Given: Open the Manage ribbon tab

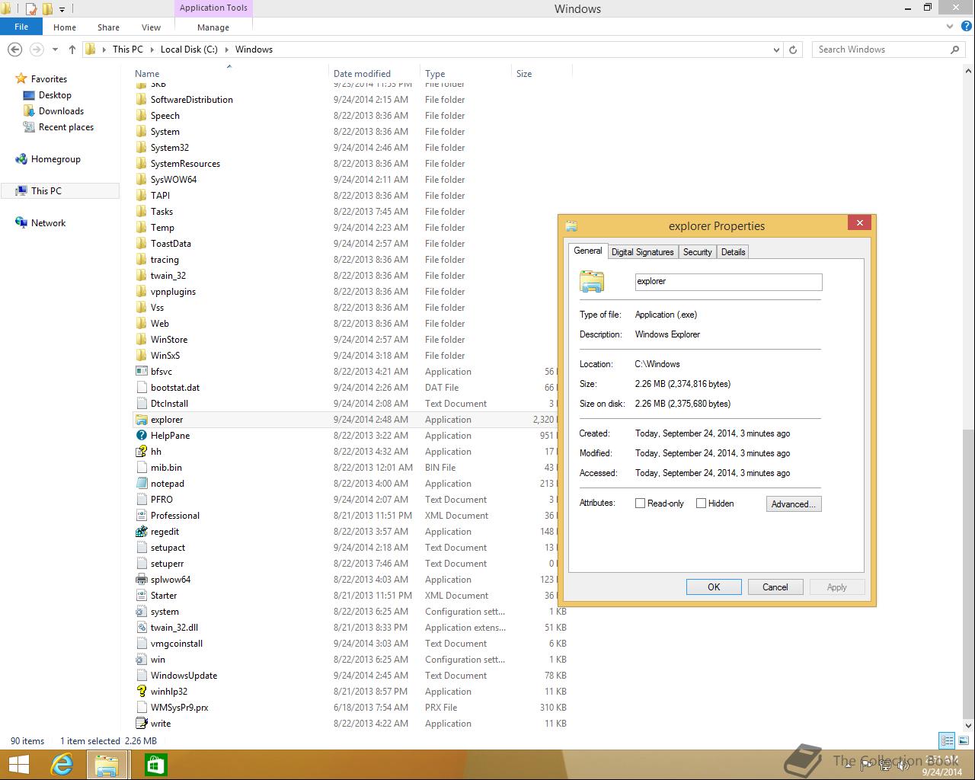Looking at the screenshot, I should point(213,27).
